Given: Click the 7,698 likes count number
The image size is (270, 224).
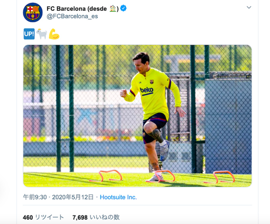Looking at the screenshot, I should tap(80, 217).
